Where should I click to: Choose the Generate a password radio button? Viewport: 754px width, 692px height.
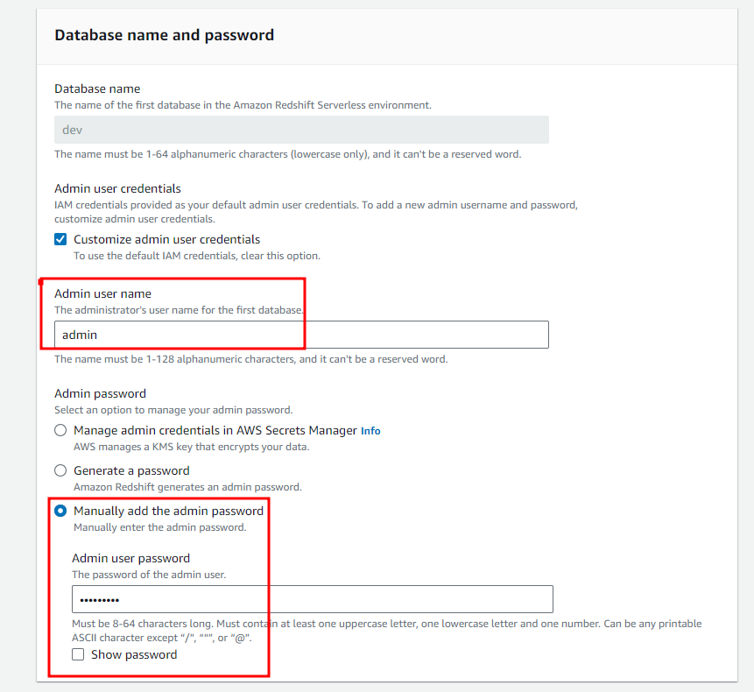coord(60,470)
